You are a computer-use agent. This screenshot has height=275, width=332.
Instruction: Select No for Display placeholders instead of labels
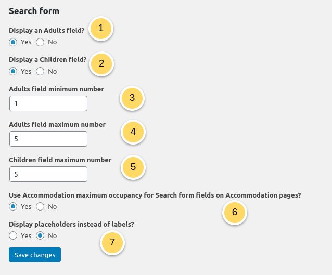coord(40,235)
